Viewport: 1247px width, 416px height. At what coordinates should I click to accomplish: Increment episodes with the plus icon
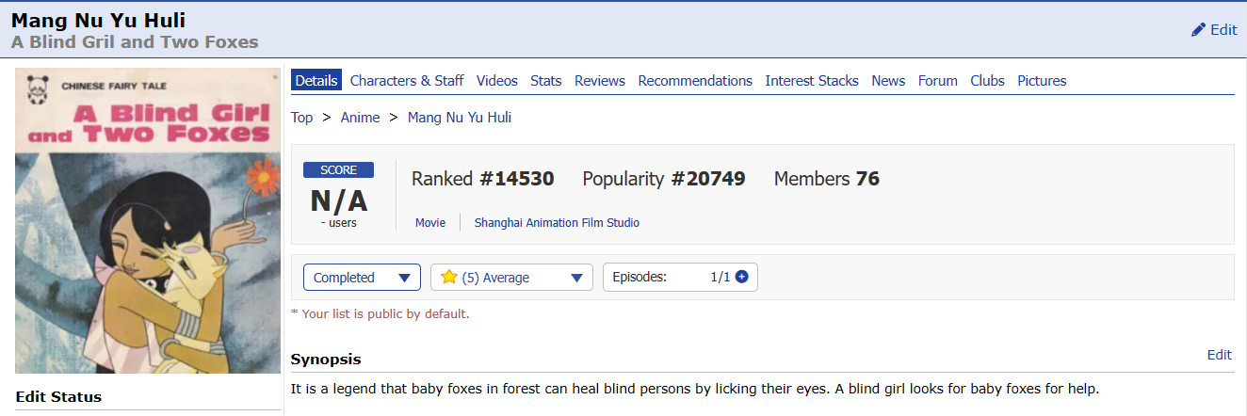point(741,277)
